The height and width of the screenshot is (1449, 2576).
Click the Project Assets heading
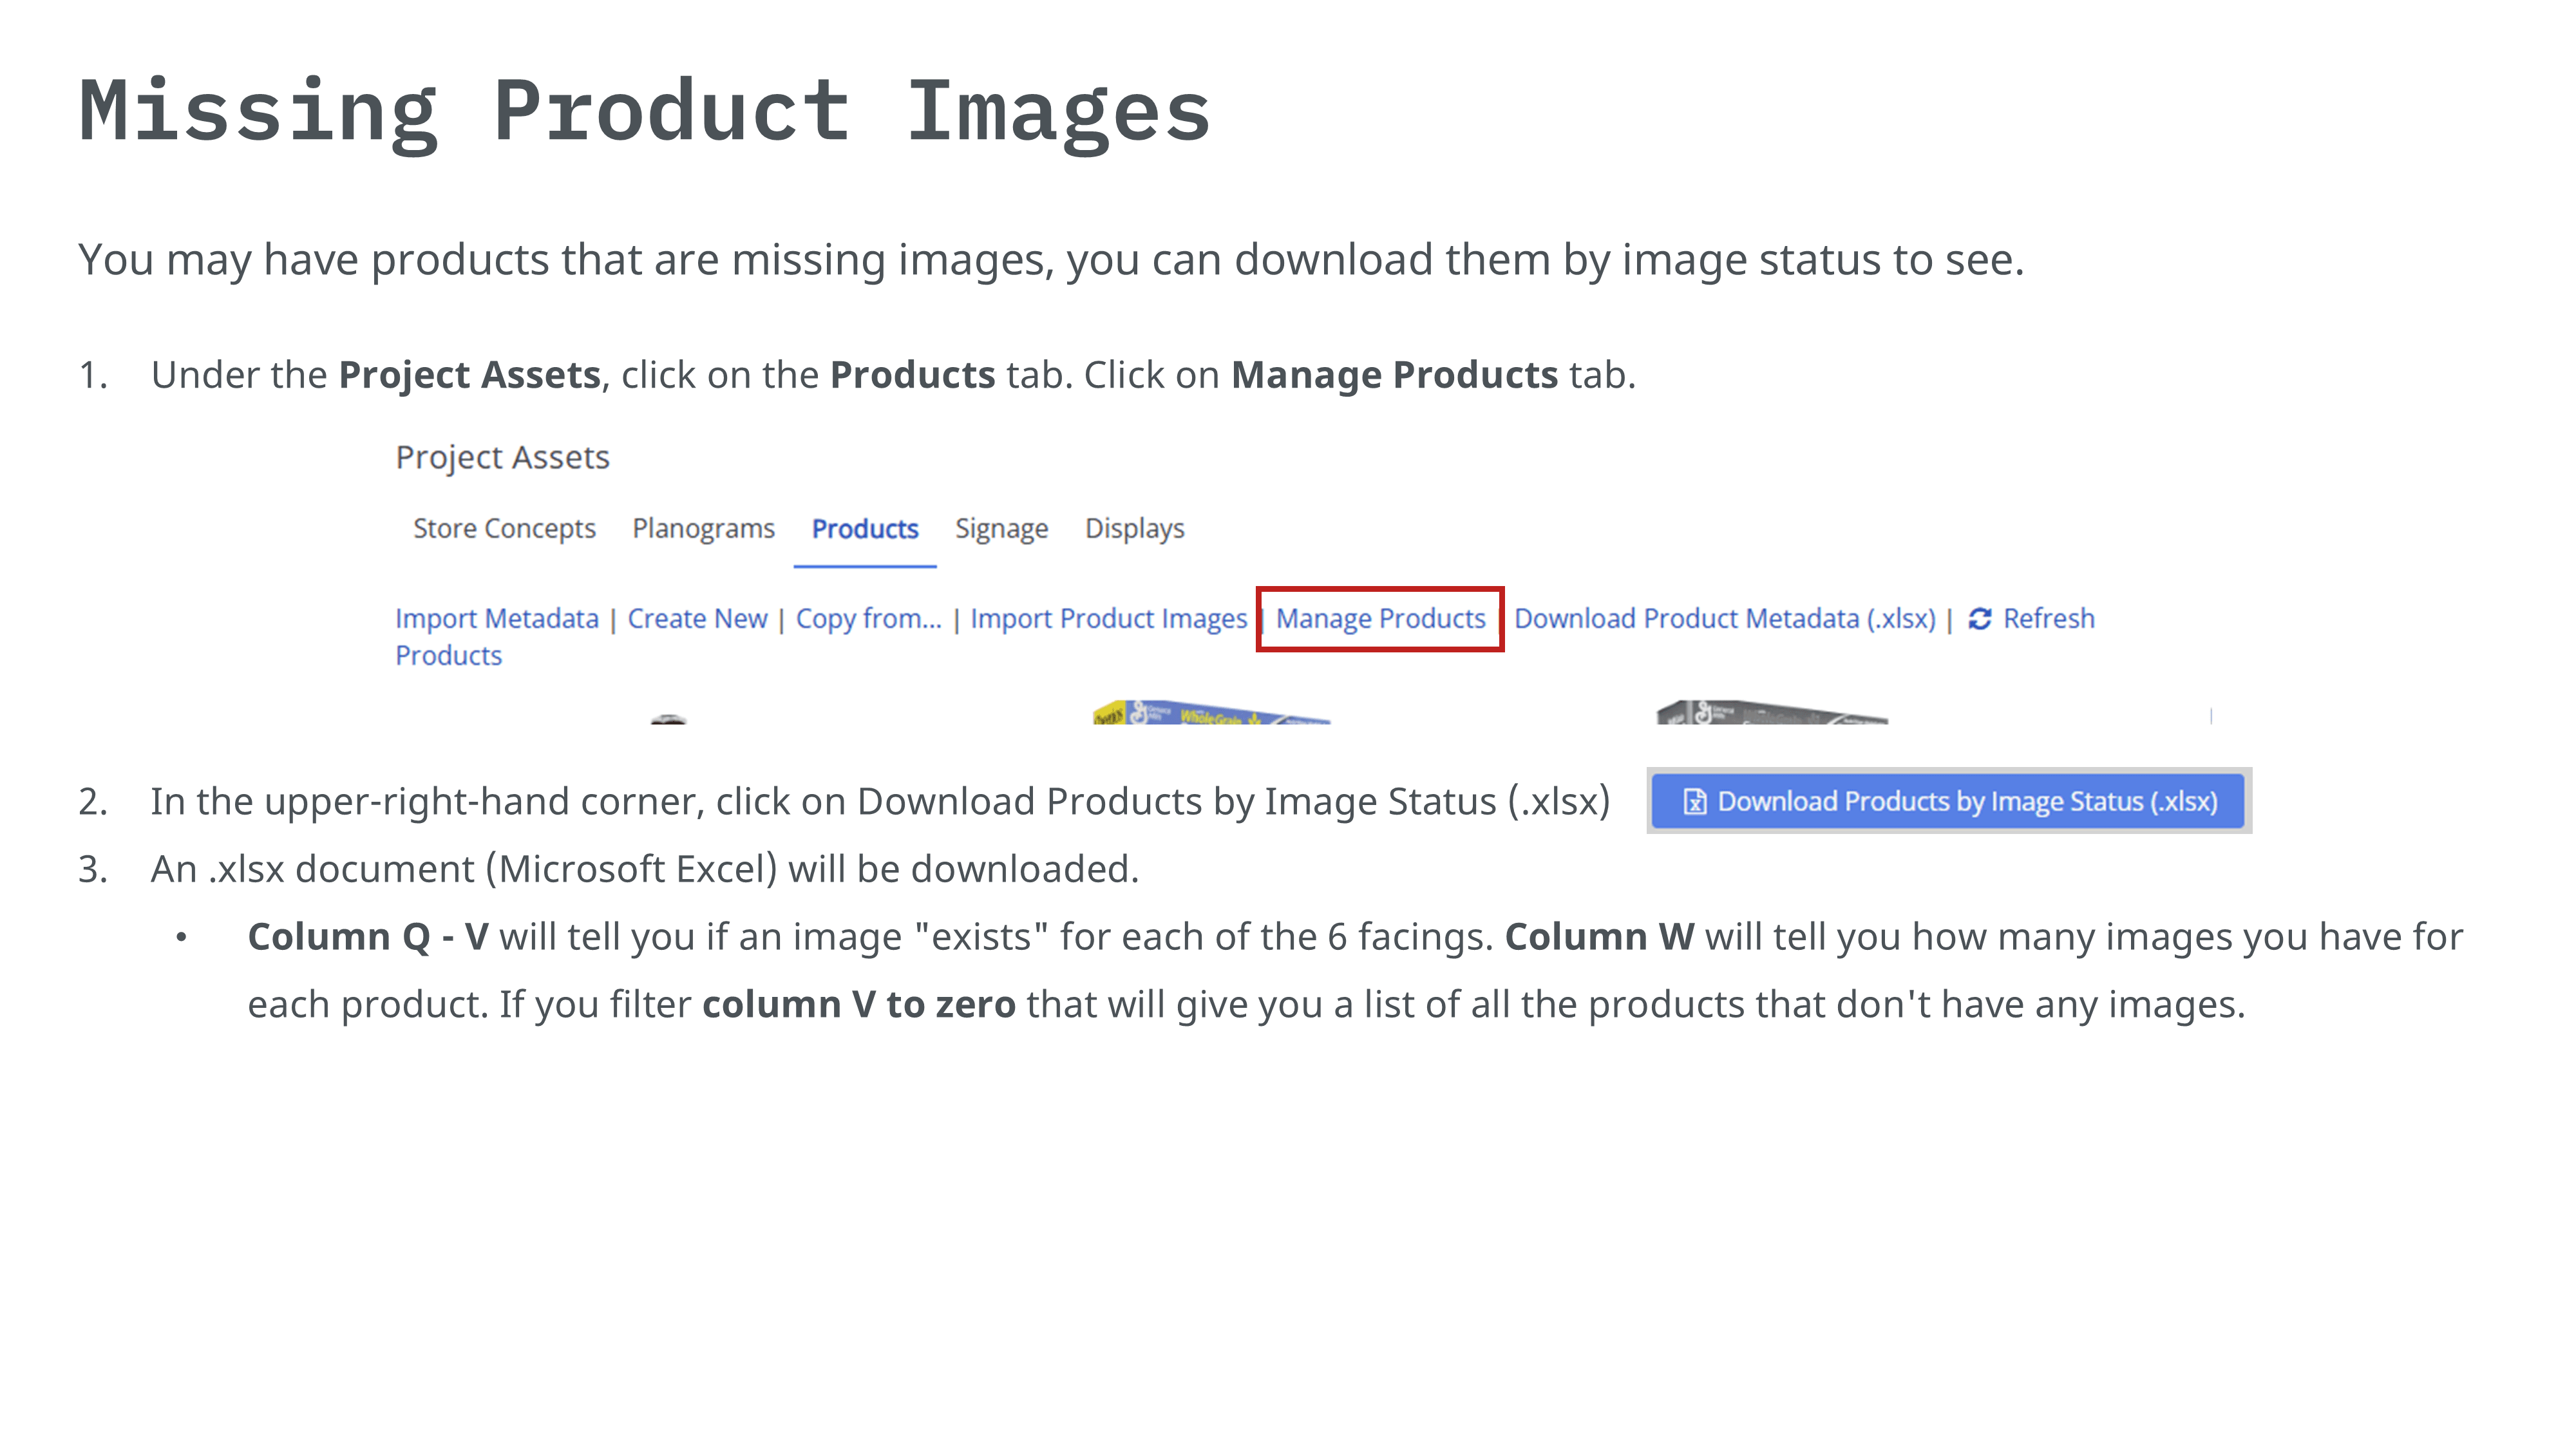(502, 457)
